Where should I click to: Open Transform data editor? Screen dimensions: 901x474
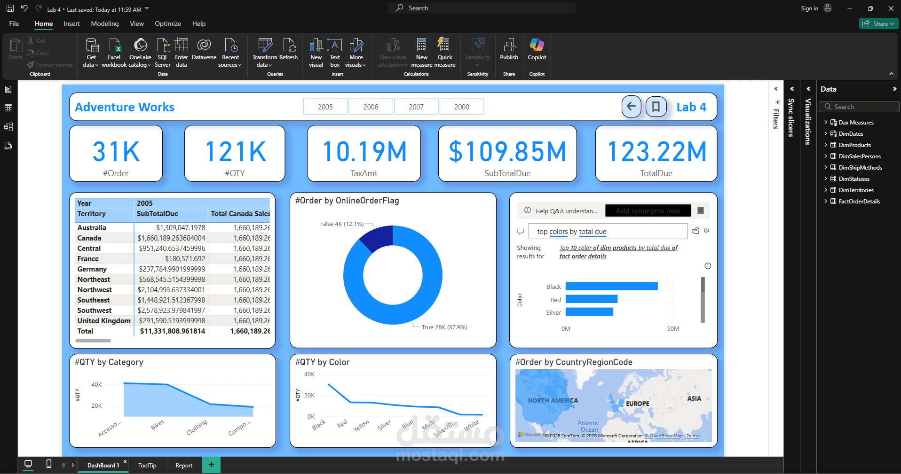[265, 52]
